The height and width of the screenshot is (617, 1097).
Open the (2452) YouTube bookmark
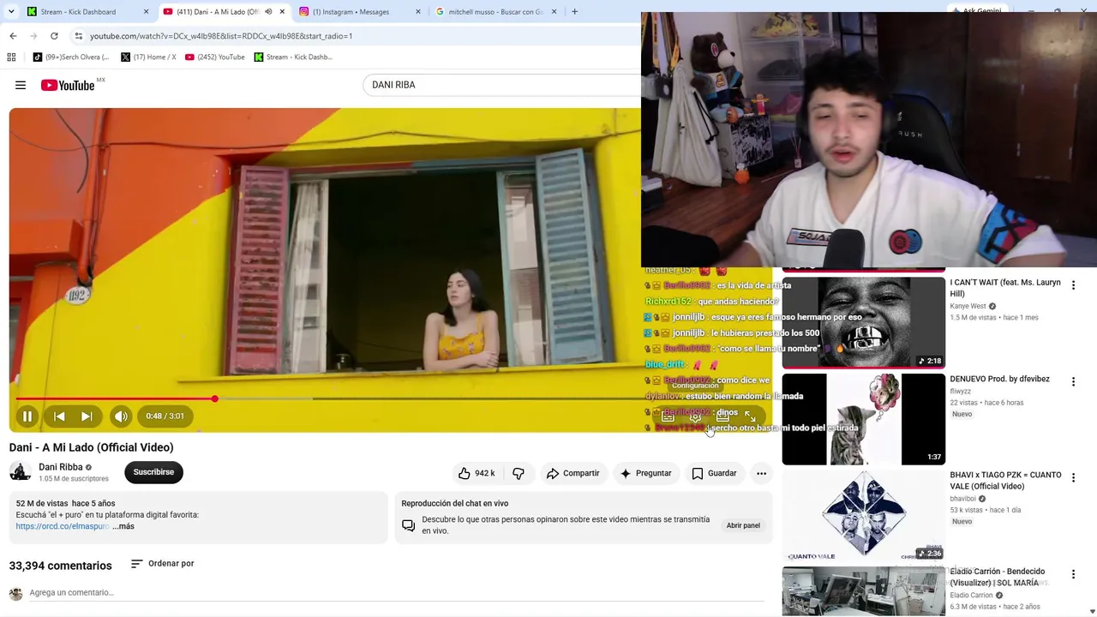coord(214,57)
